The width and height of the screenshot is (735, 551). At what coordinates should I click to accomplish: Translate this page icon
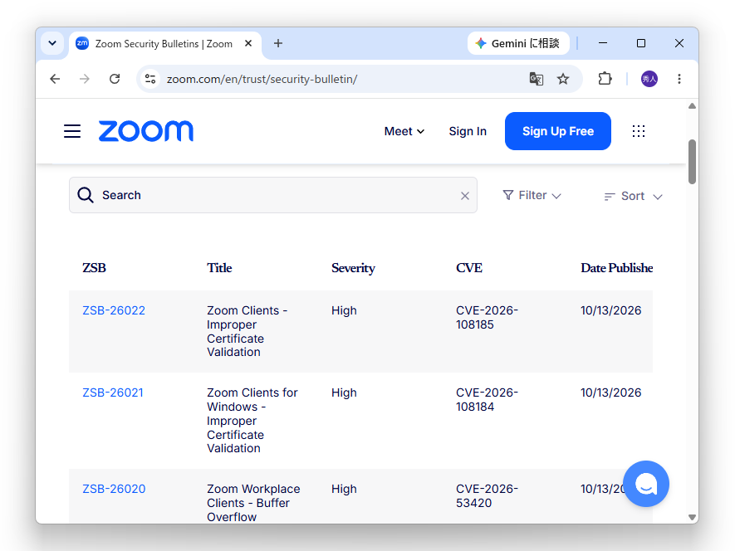pos(537,79)
